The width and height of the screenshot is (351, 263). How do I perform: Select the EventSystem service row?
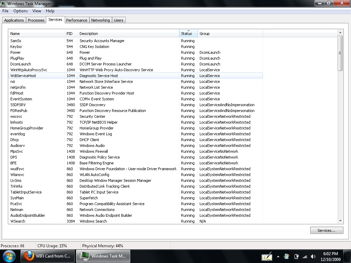point(135,99)
